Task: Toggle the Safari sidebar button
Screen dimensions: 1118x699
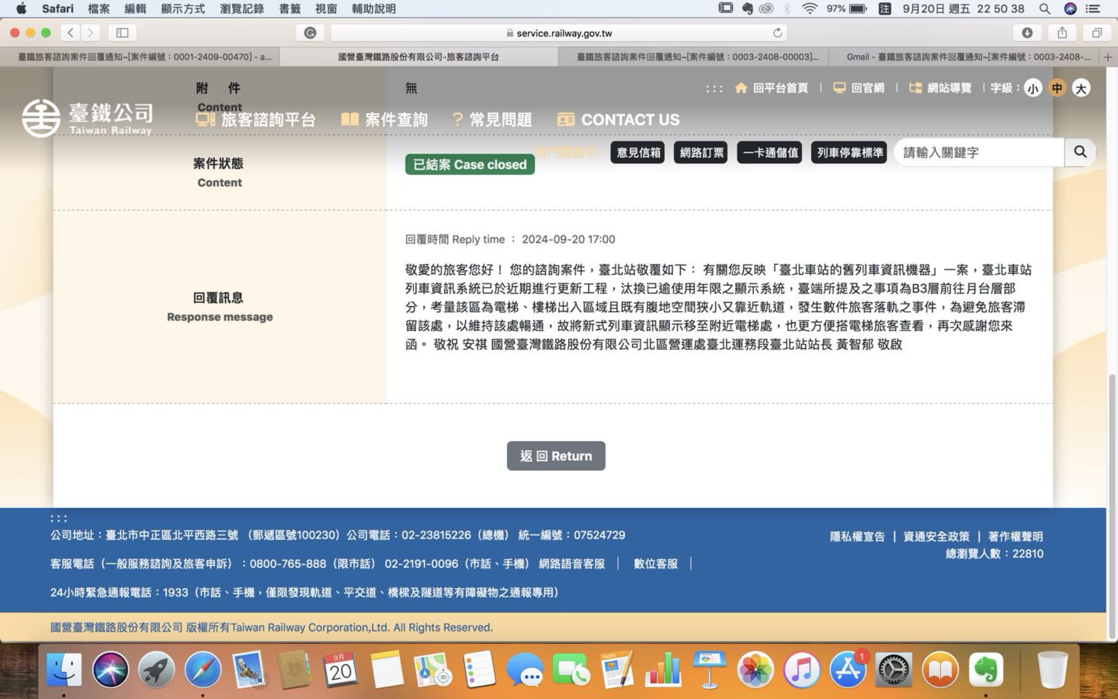Action: tap(122, 33)
